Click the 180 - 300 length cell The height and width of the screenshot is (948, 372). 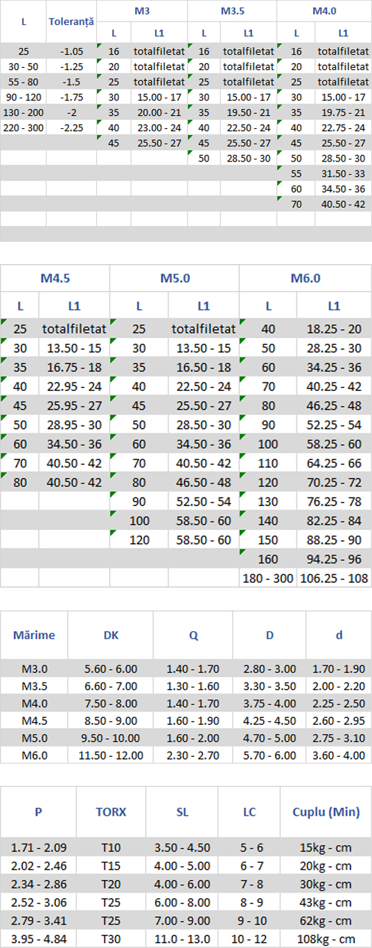268,578
